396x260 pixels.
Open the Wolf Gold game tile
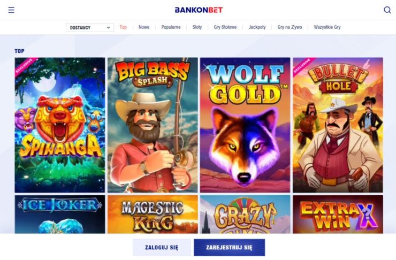[x=245, y=125]
